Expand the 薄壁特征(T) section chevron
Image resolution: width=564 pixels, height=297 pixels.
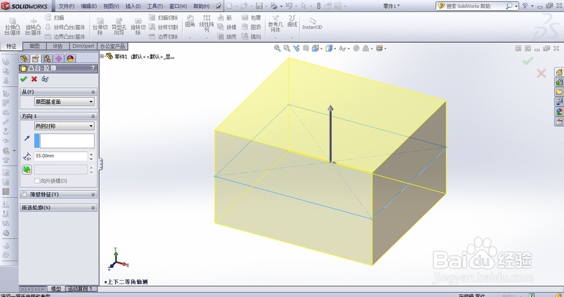point(93,194)
